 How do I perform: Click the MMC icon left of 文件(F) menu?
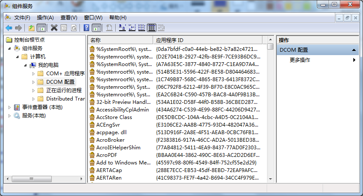click(8, 18)
